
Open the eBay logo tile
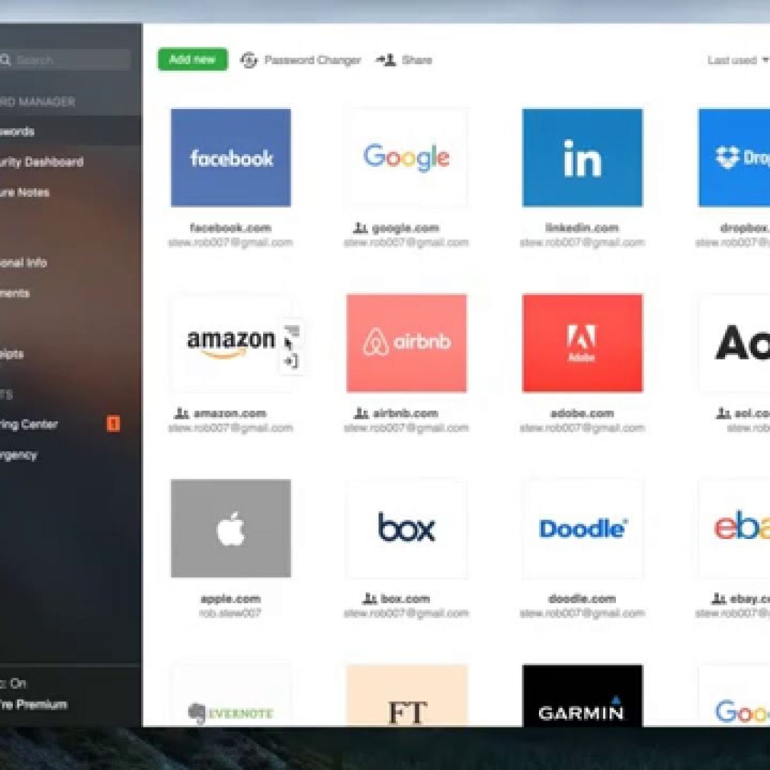(x=734, y=529)
